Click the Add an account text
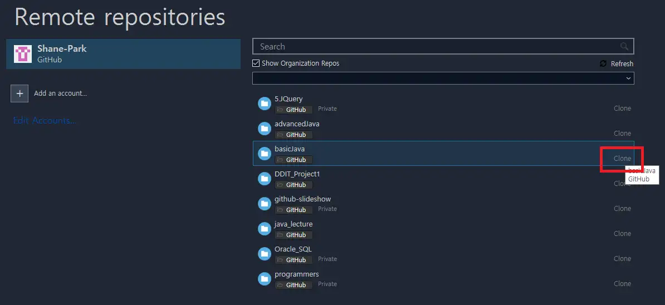665x305 pixels. point(60,94)
